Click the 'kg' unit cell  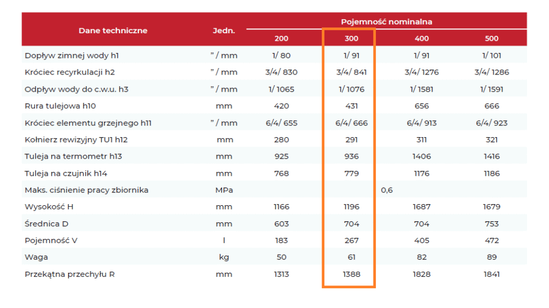(x=224, y=257)
